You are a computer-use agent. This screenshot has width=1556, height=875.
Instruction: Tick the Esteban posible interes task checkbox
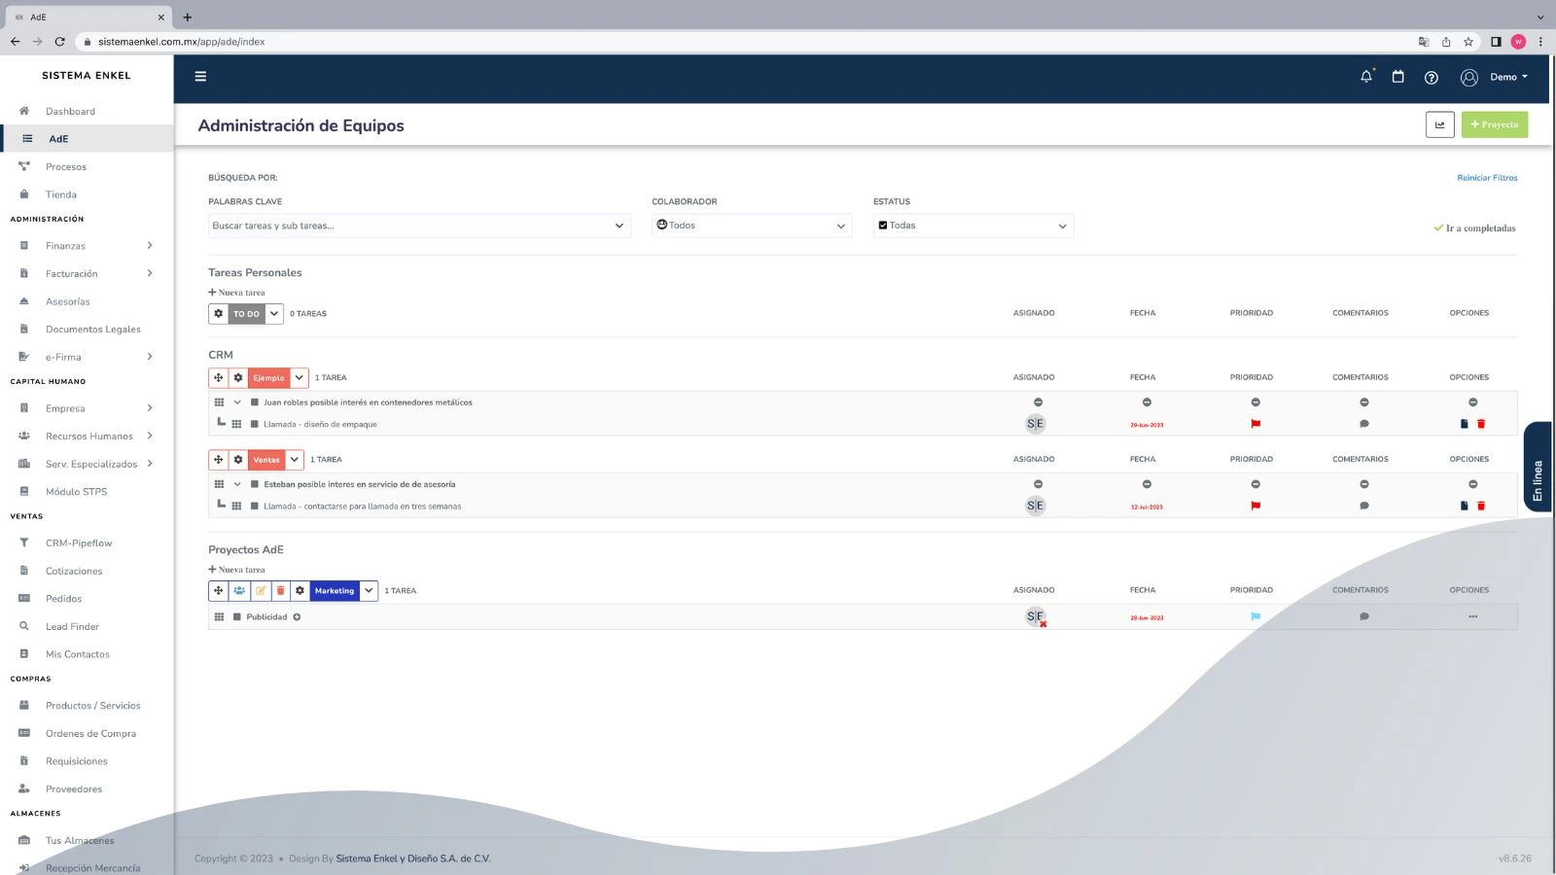pyautogui.click(x=254, y=484)
